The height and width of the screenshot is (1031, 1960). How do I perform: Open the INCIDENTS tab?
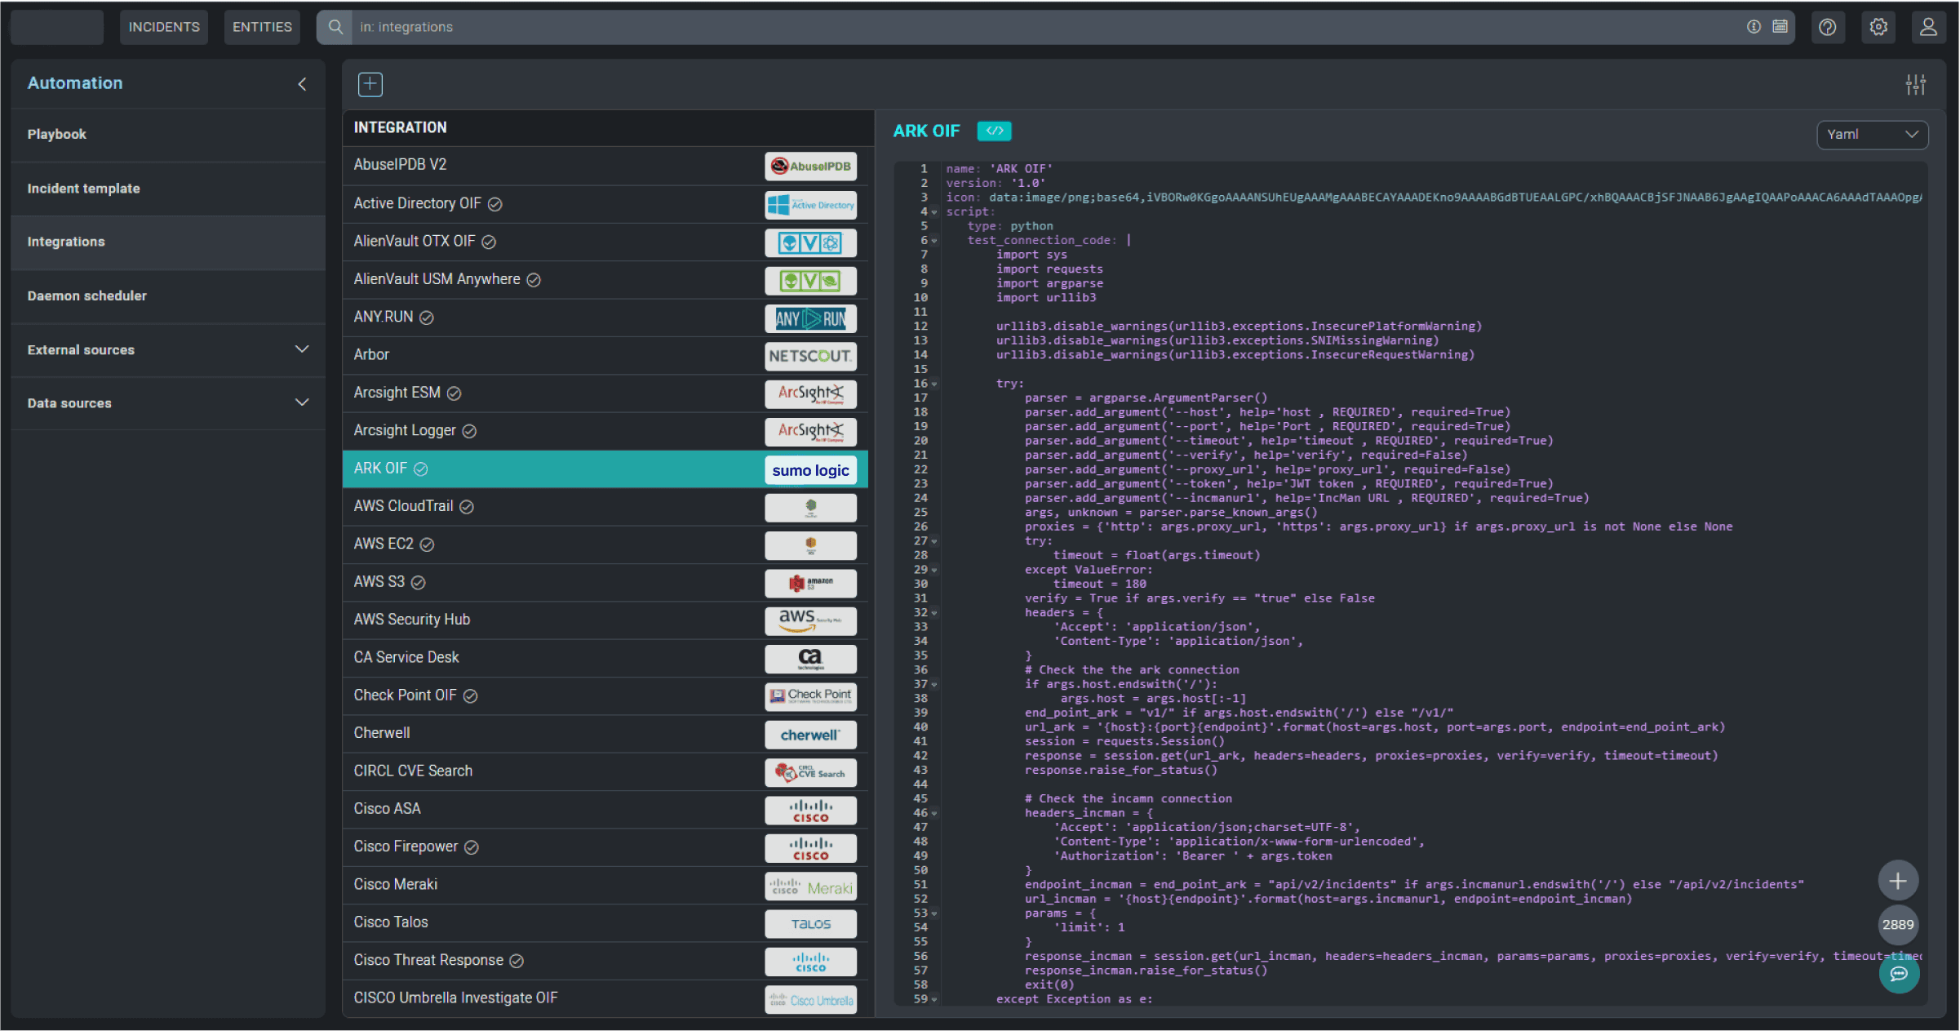click(164, 27)
